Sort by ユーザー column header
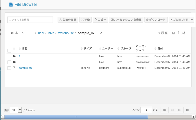Screen dimensions: 196x120 [106, 48]
